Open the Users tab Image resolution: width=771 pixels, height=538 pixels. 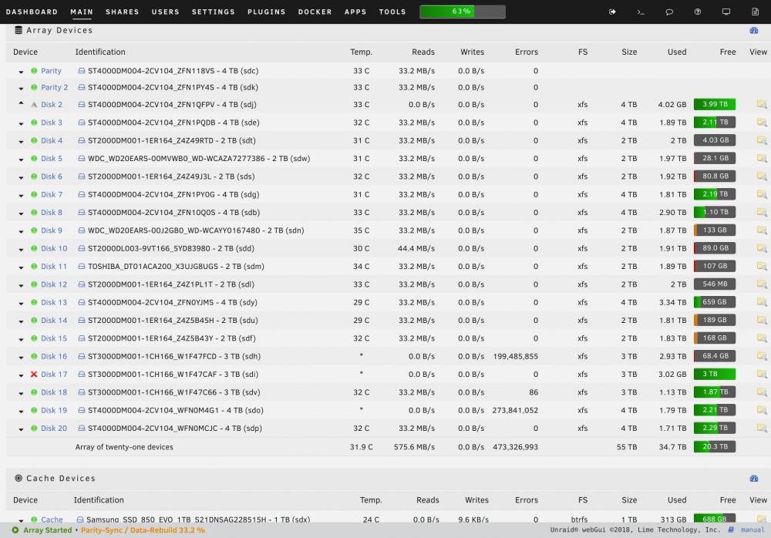[x=166, y=12]
